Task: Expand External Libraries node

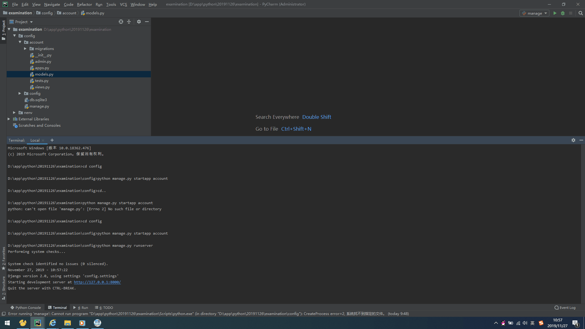Action: 9,119
